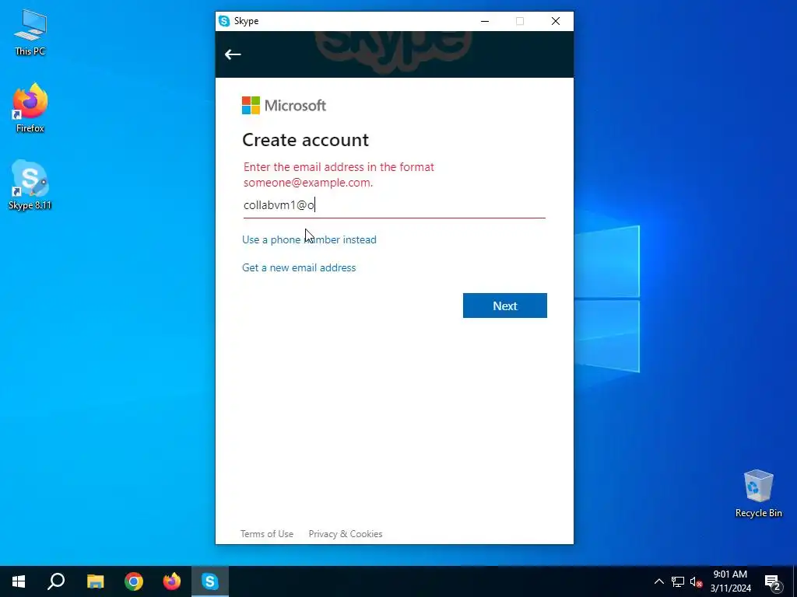The height and width of the screenshot is (597, 797).
Task: Click the red email format error message
Action: point(339,175)
